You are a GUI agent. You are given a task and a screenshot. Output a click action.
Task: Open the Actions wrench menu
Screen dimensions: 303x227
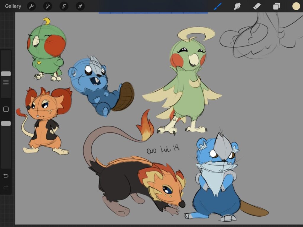pos(31,7)
